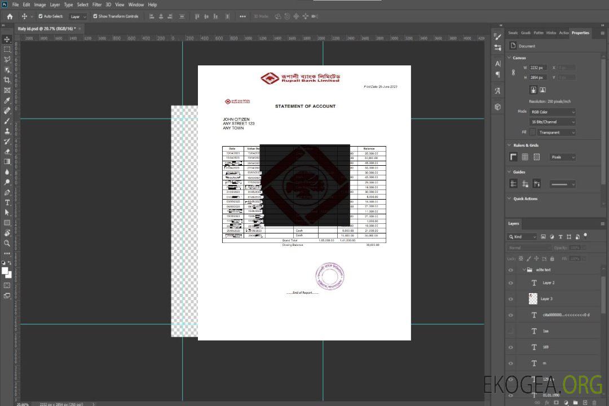This screenshot has width=609, height=406.
Task: Switch to the History panel tab
Action: [x=551, y=33]
